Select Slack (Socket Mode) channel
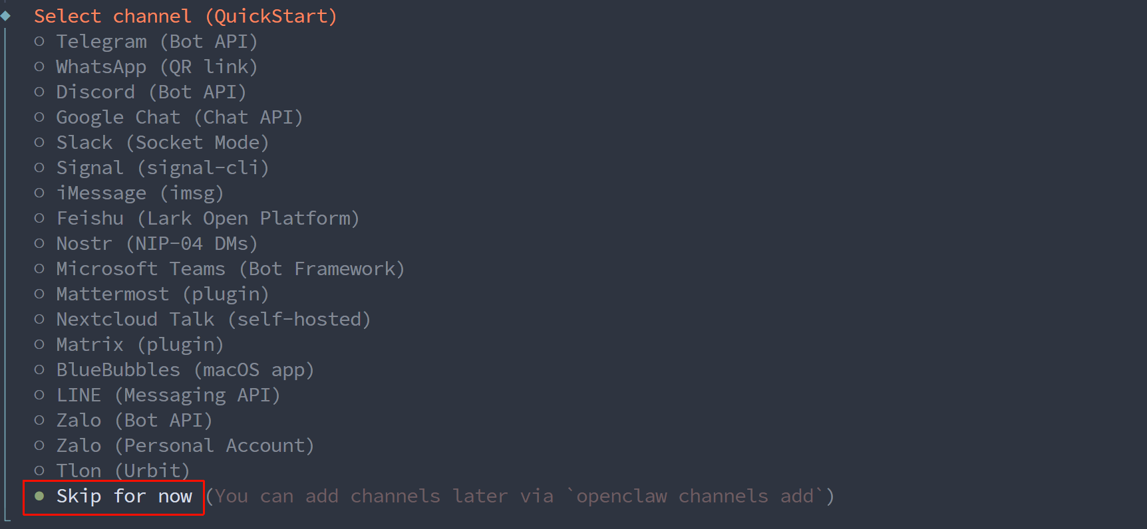The image size is (1147, 529). (162, 143)
